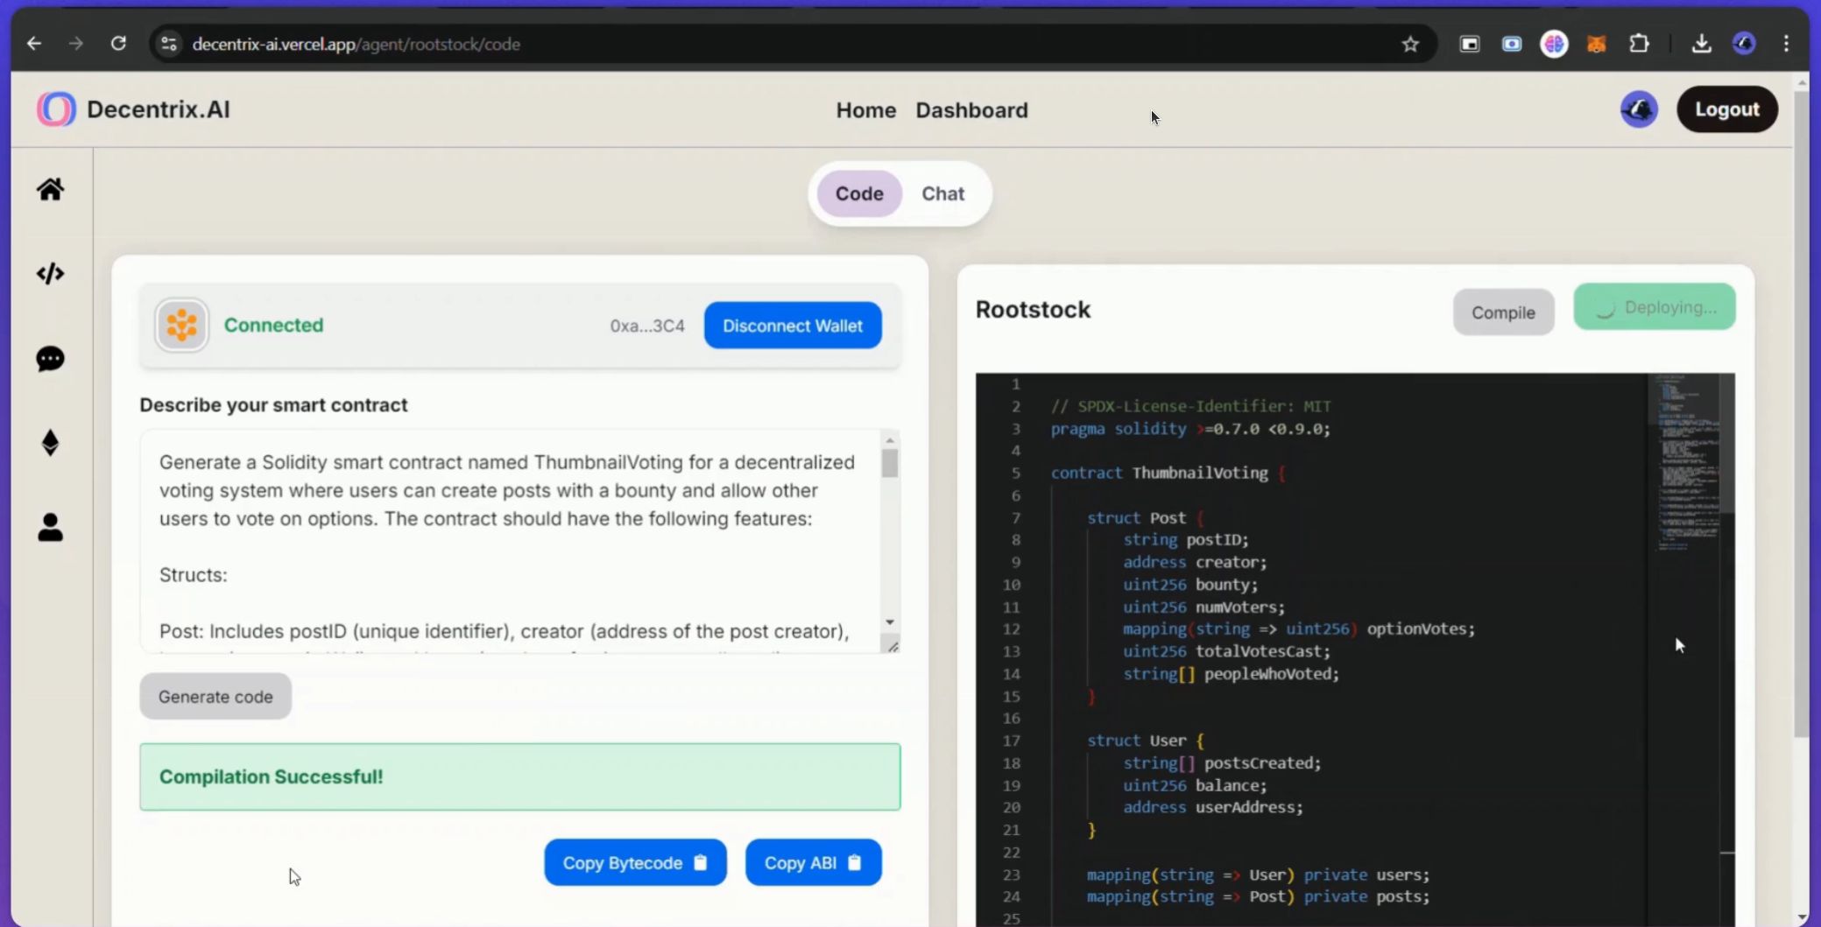Go back with the browser back arrow
The width and height of the screenshot is (1821, 927).
point(34,44)
